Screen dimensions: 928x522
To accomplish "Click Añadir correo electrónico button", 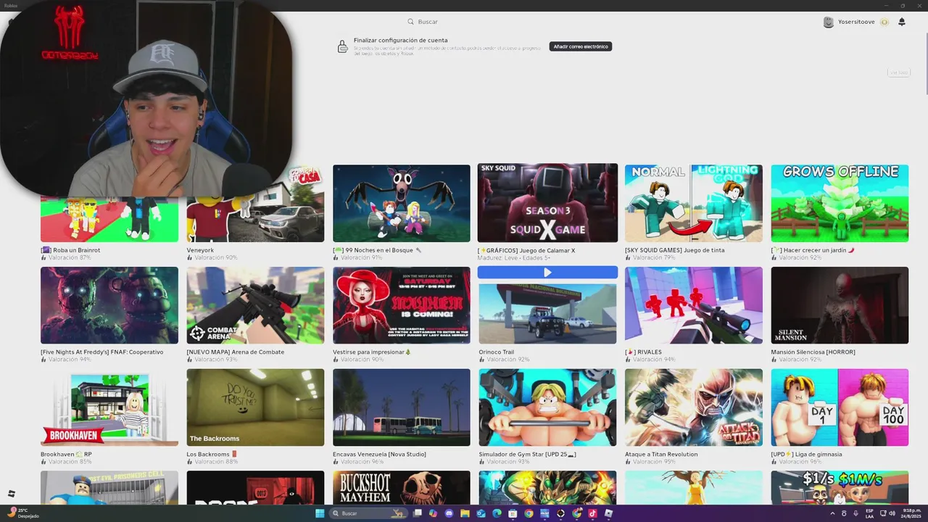I will click(581, 46).
